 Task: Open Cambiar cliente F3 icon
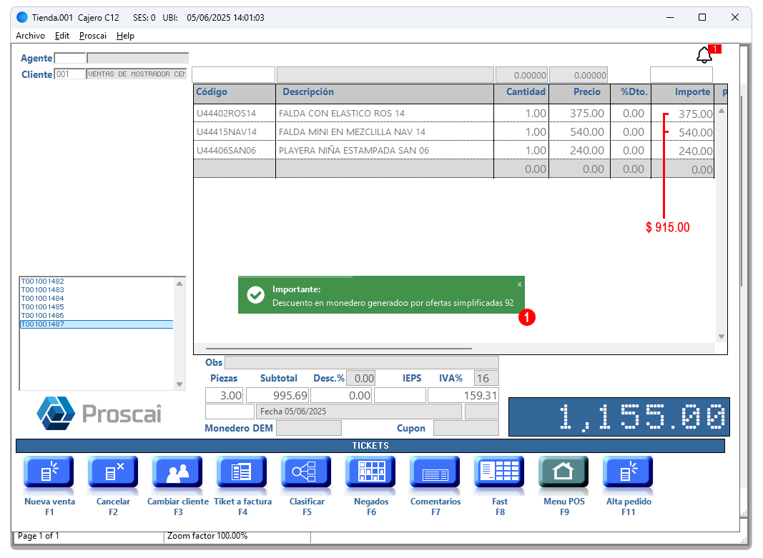(177, 472)
